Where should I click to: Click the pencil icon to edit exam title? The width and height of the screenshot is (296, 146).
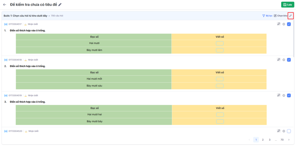[x=60, y=5]
